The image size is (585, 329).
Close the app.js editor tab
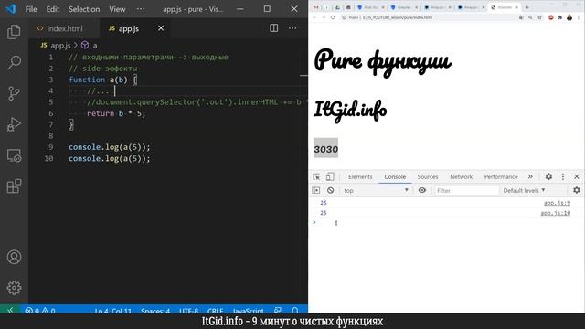(x=161, y=28)
